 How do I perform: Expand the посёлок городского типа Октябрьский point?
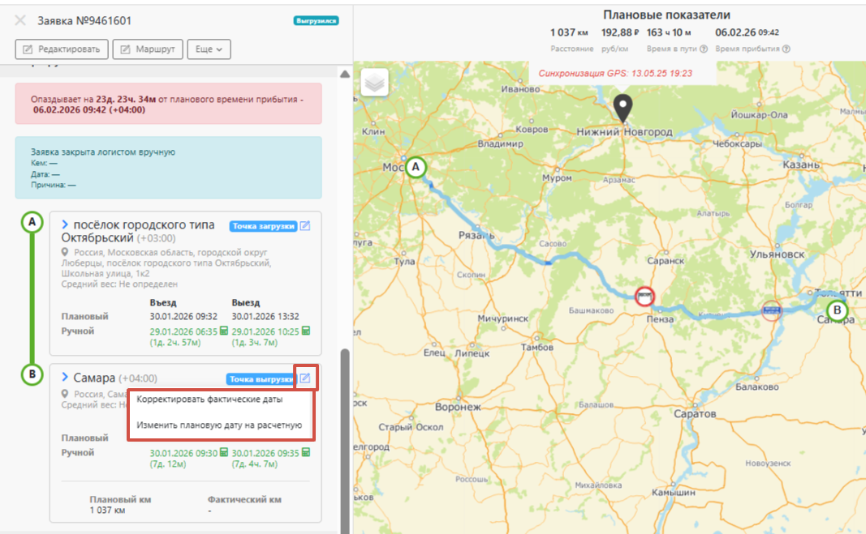pyautogui.click(x=65, y=224)
